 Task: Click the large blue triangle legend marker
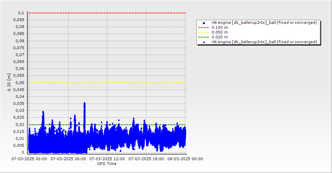[204, 22]
